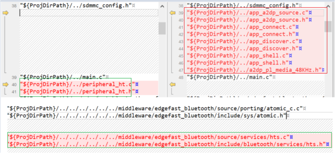
Task: Place cursor in empty left line 39
Action: click(x=88, y=13)
